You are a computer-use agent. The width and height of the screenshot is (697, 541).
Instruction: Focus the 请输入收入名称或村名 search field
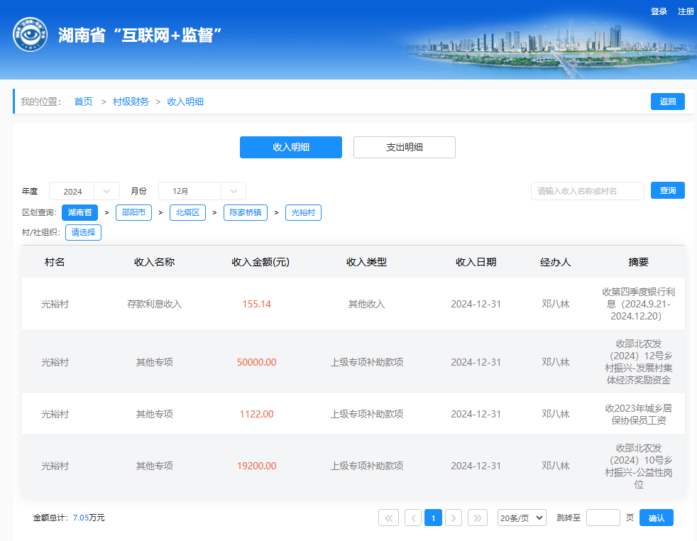[587, 191]
